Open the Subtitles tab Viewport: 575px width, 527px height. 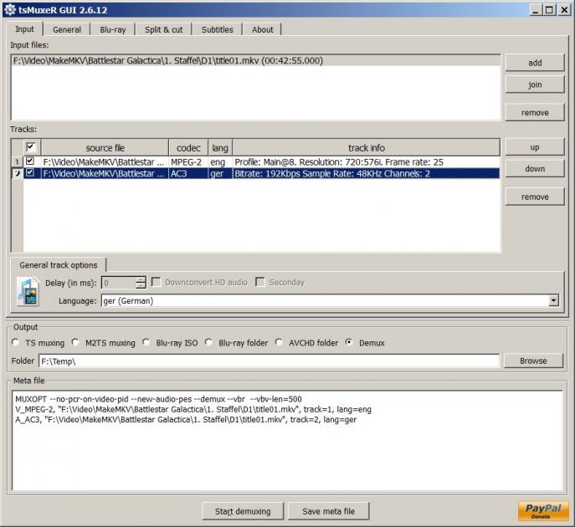click(x=217, y=29)
